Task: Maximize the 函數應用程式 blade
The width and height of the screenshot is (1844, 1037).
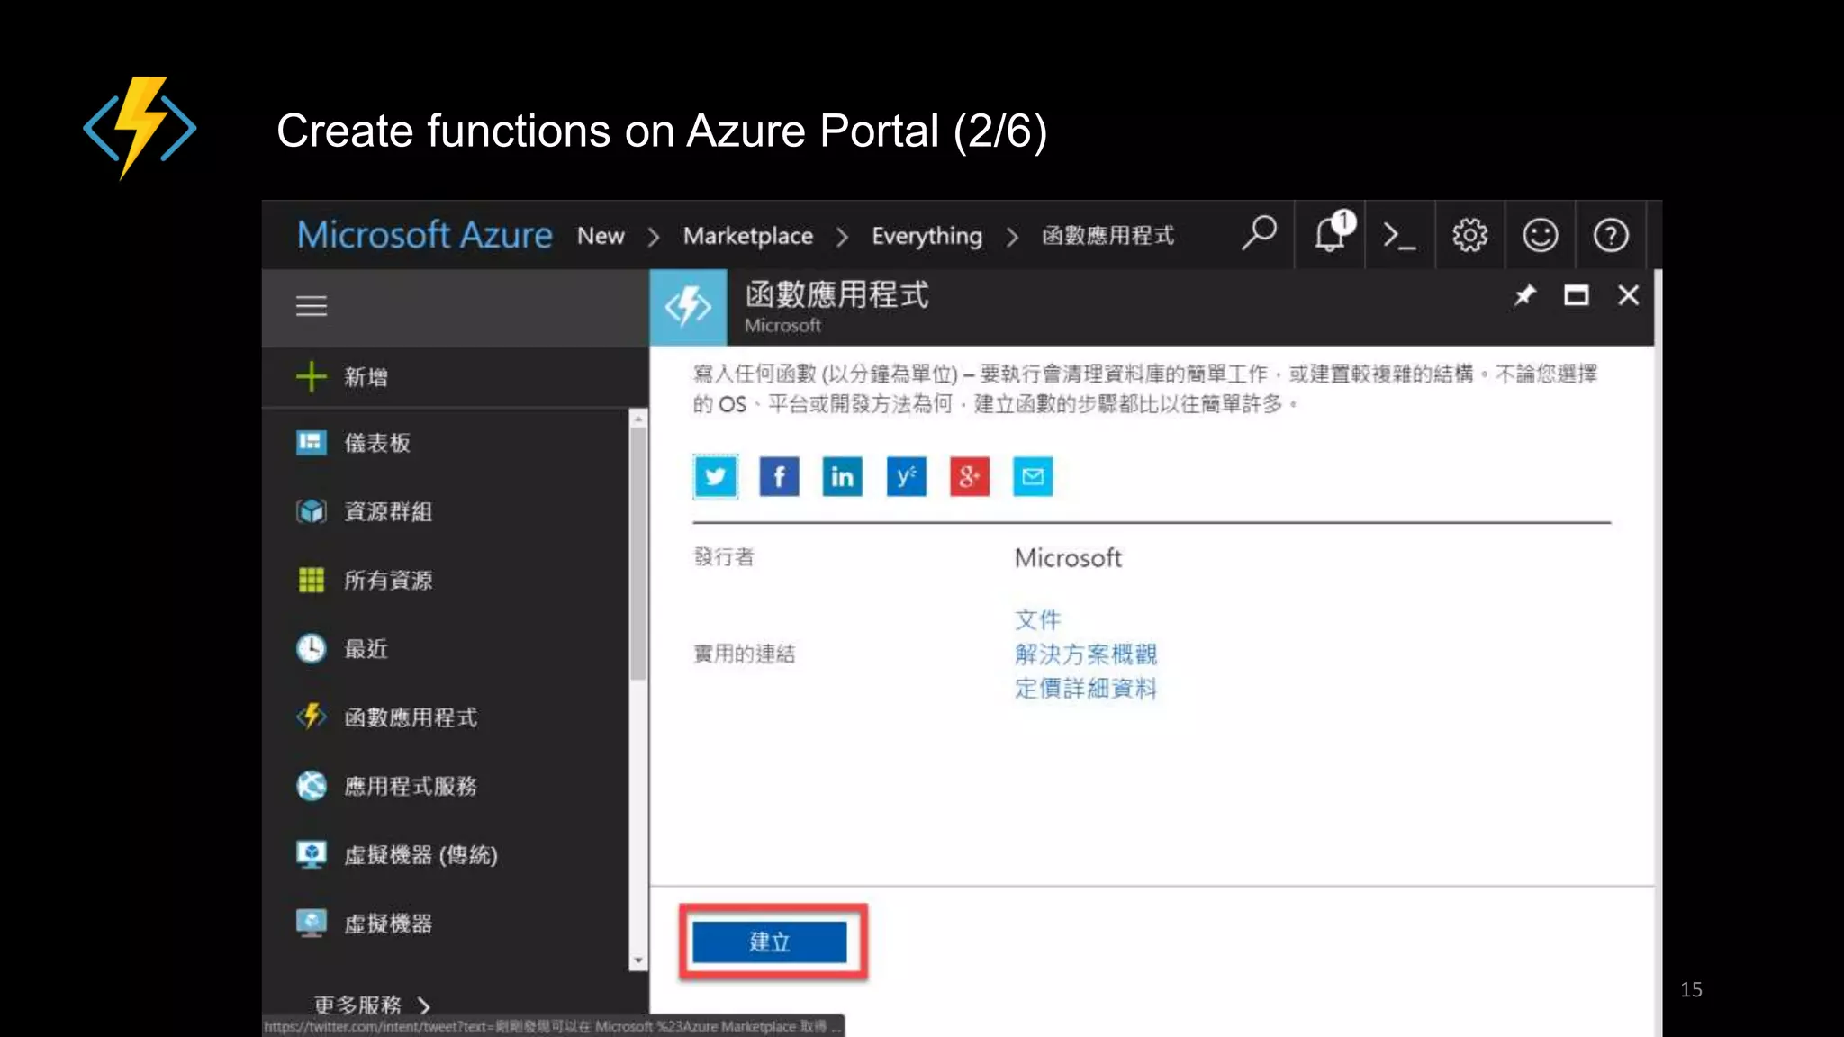Action: coord(1576,295)
